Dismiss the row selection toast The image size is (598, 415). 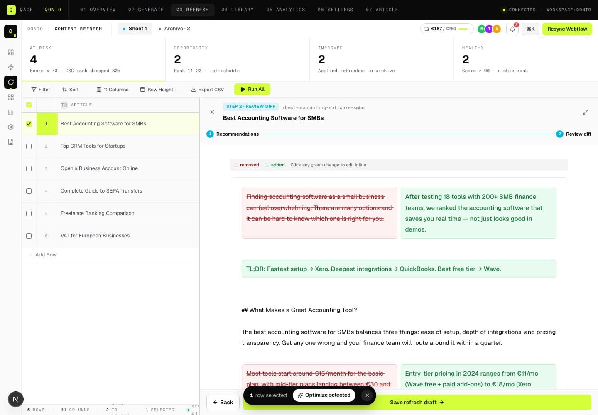(367, 395)
